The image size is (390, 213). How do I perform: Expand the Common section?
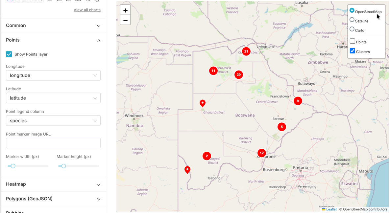pyautogui.click(x=53, y=26)
